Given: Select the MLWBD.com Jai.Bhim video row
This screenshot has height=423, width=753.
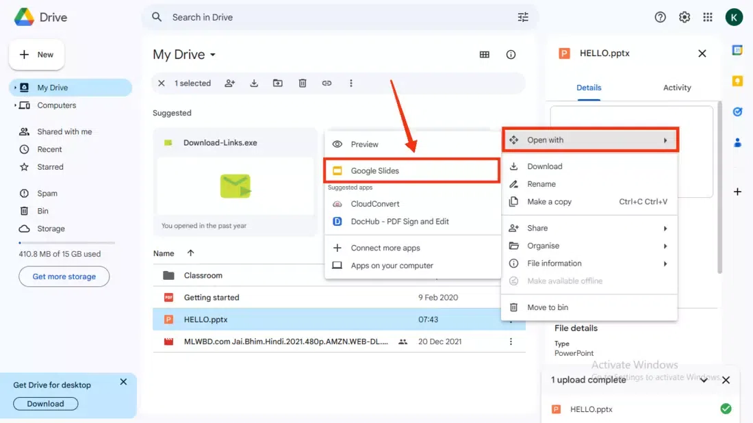Looking at the screenshot, I should point(339,342).
